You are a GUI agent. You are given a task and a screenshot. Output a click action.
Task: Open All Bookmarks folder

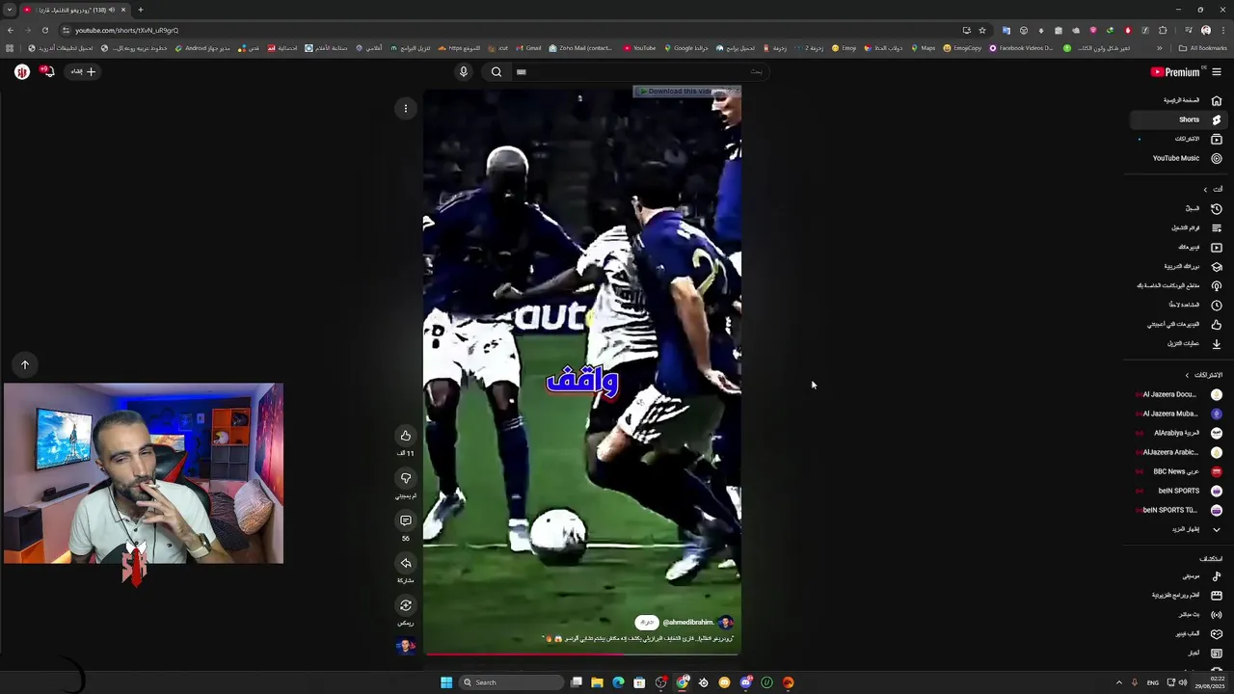point(1202,48)
